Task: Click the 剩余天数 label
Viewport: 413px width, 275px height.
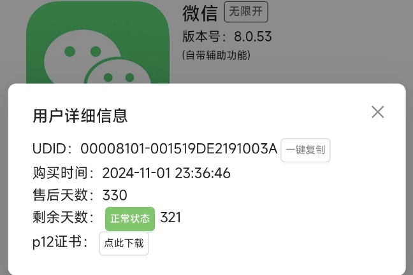Action: 63,217
